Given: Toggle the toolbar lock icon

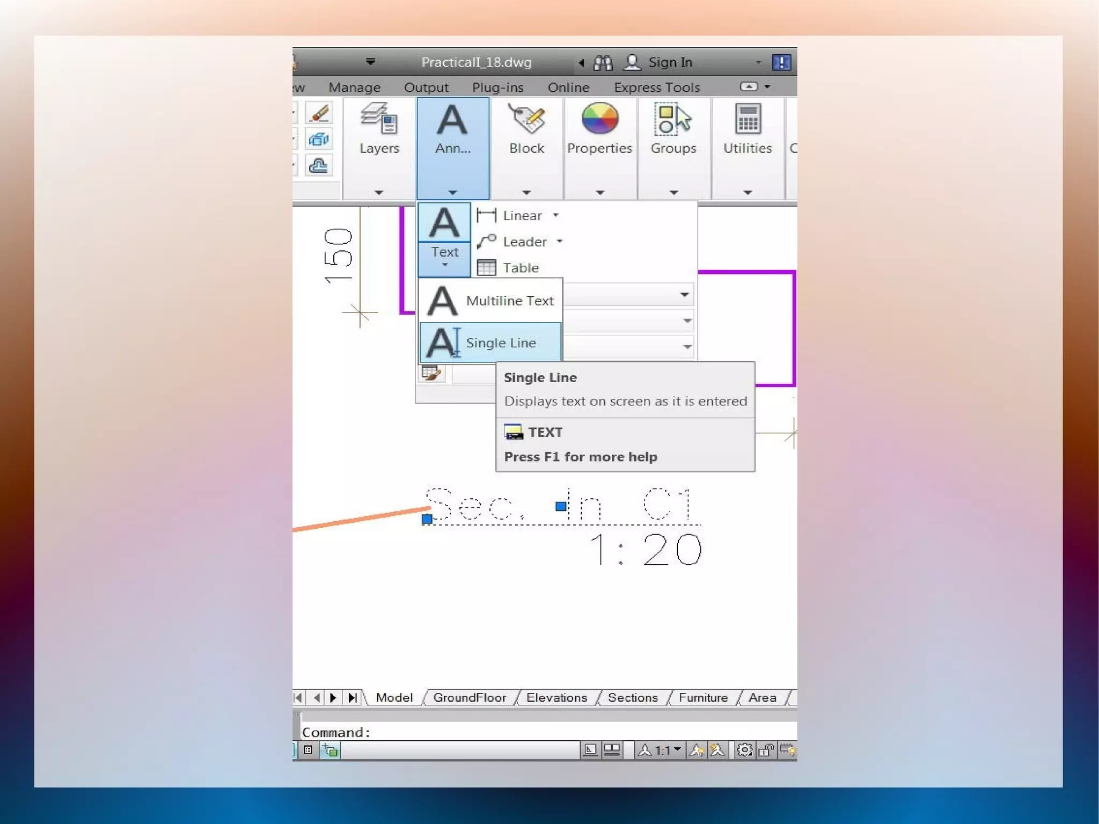Looking at the screenshot, I should tap(766, 750).
